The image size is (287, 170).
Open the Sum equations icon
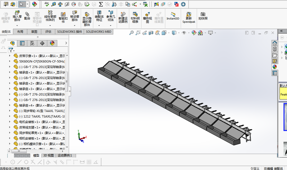pos(101,4)
